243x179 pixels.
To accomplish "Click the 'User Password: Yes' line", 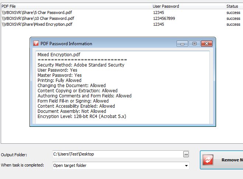I will click(x=58, y=70).
